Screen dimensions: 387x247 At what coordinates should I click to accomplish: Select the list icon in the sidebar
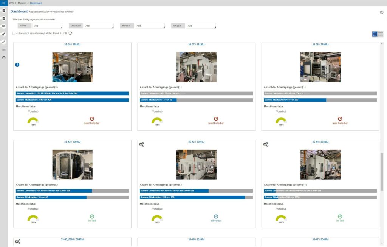(x=4, y=49)
